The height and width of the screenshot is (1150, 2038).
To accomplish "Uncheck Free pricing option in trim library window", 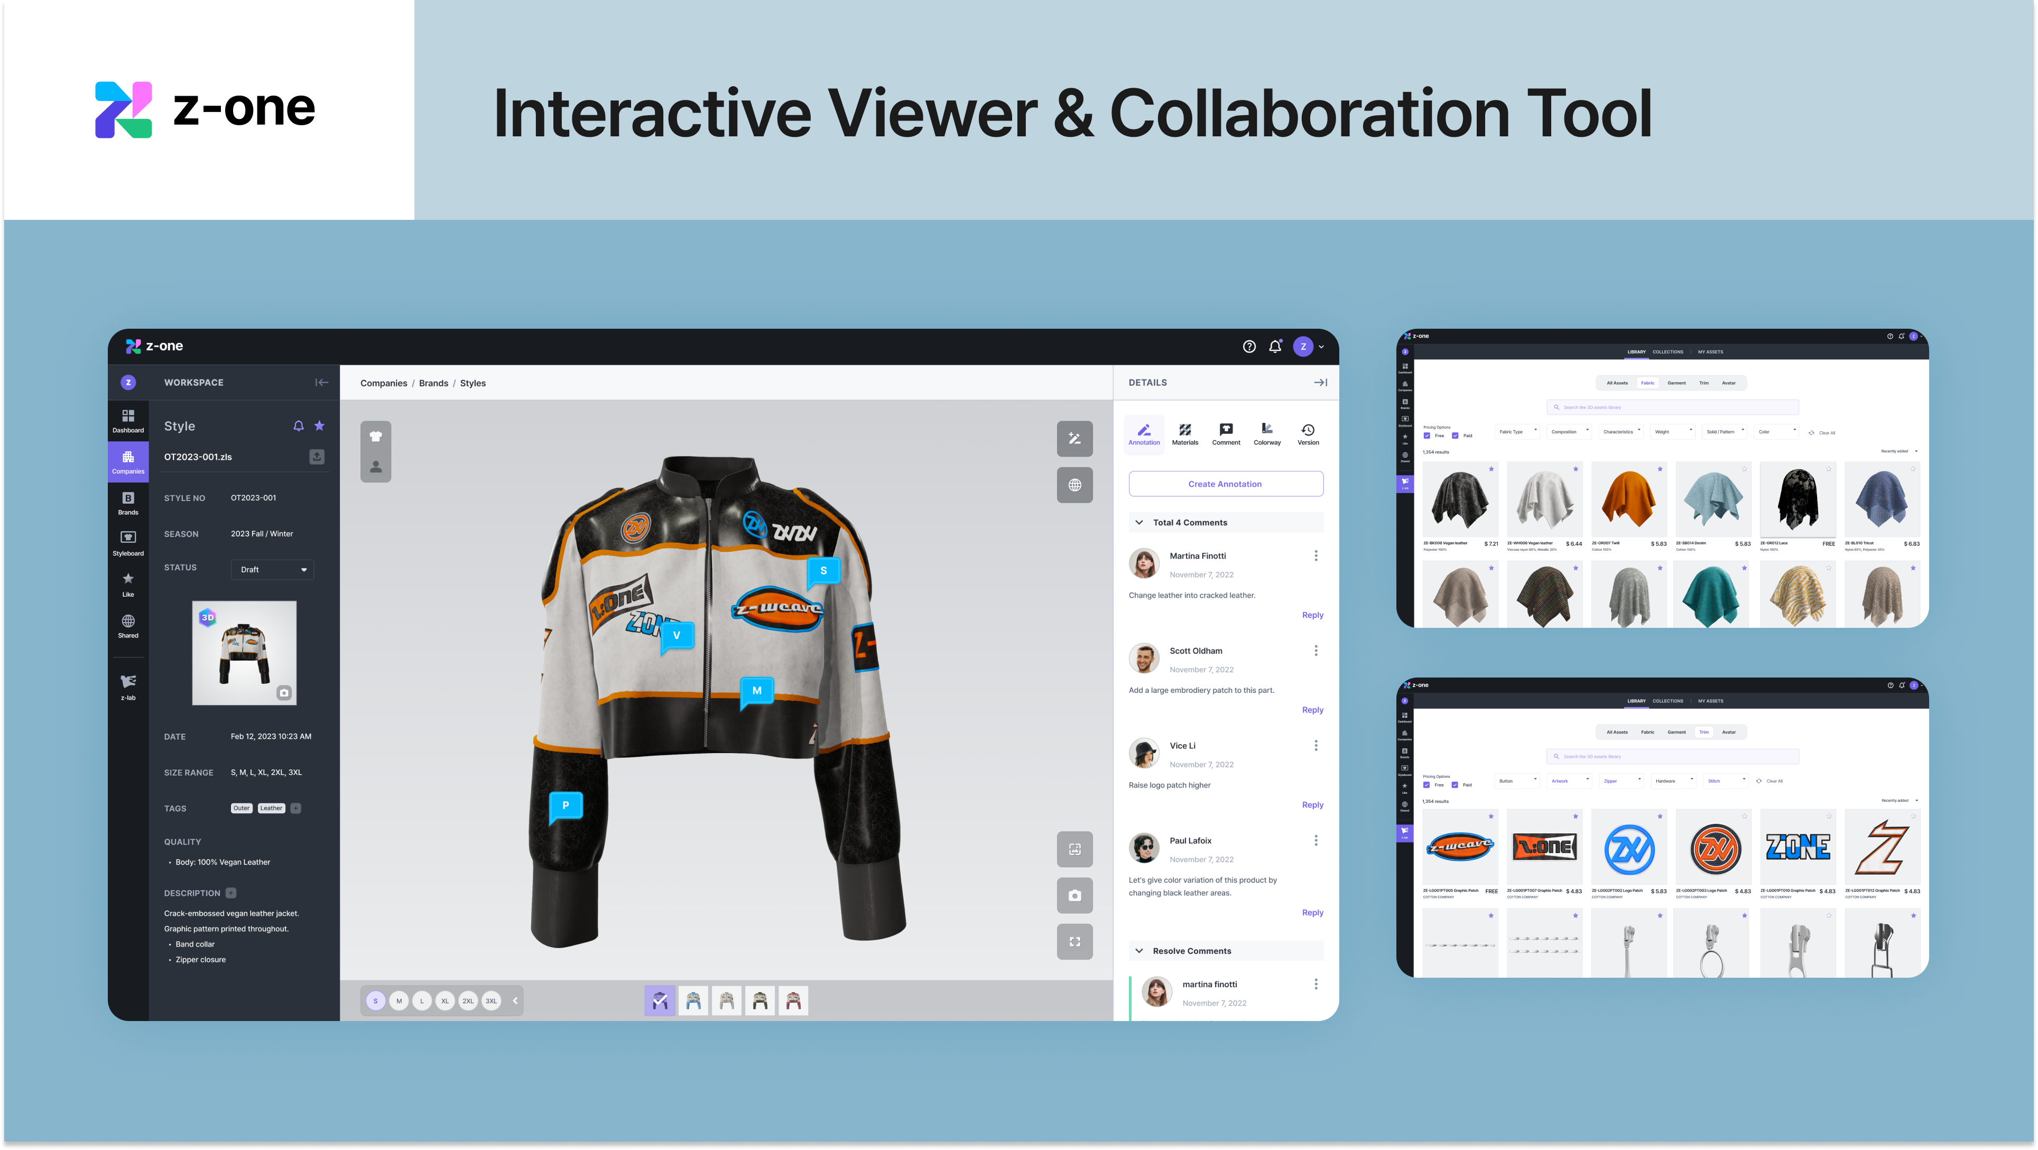I will (1426, 785).
